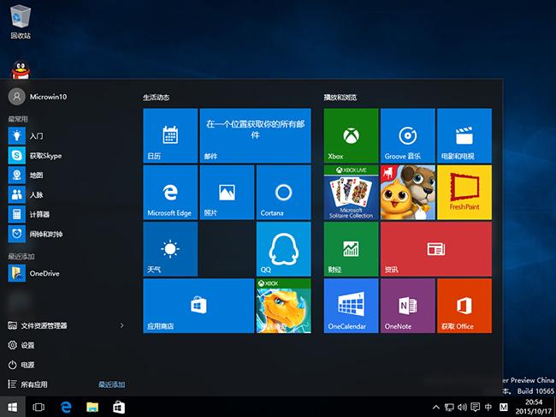Open the farm animals game tile
Screen dimensions: 556x417
(x=408, y=193)
